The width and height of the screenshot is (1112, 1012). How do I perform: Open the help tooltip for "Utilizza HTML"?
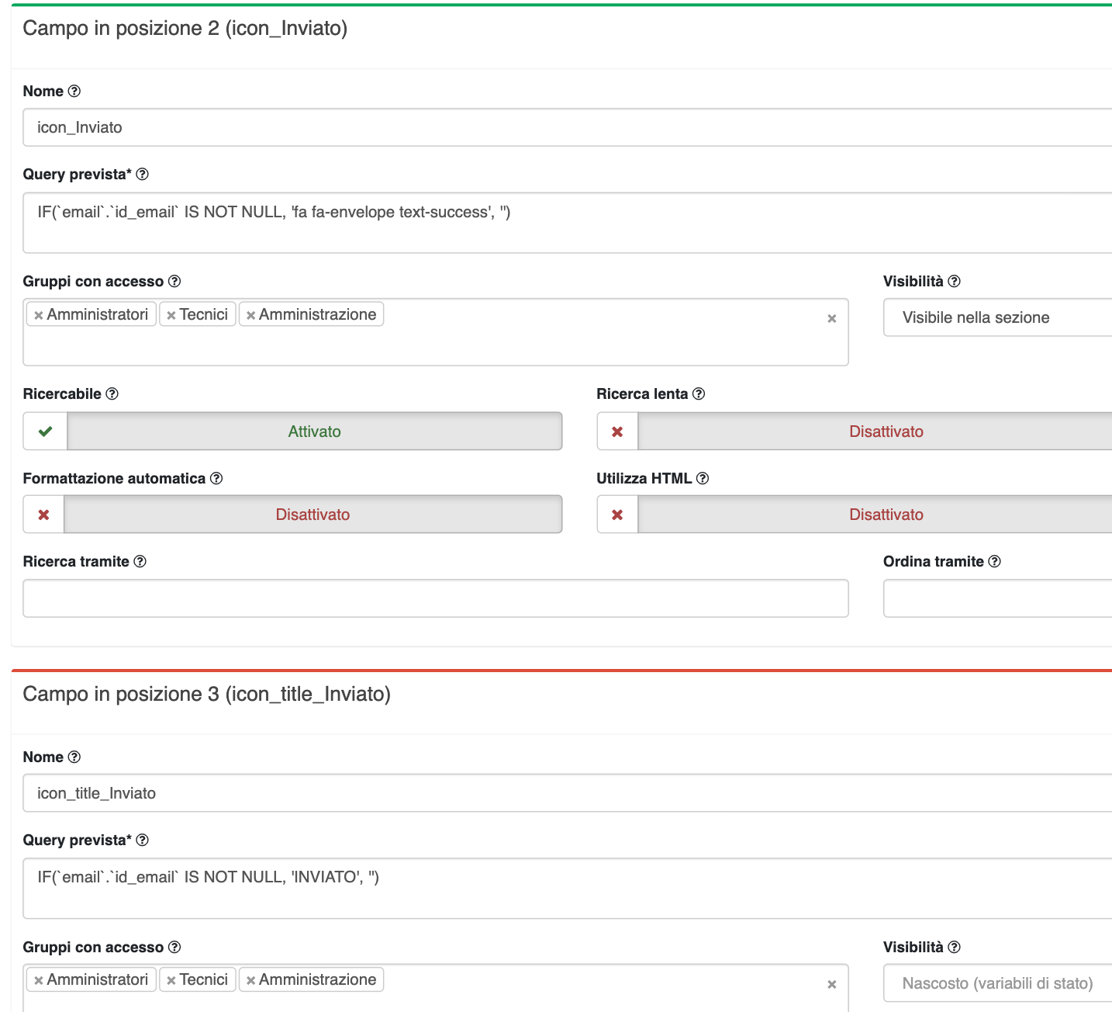point(703,478)
